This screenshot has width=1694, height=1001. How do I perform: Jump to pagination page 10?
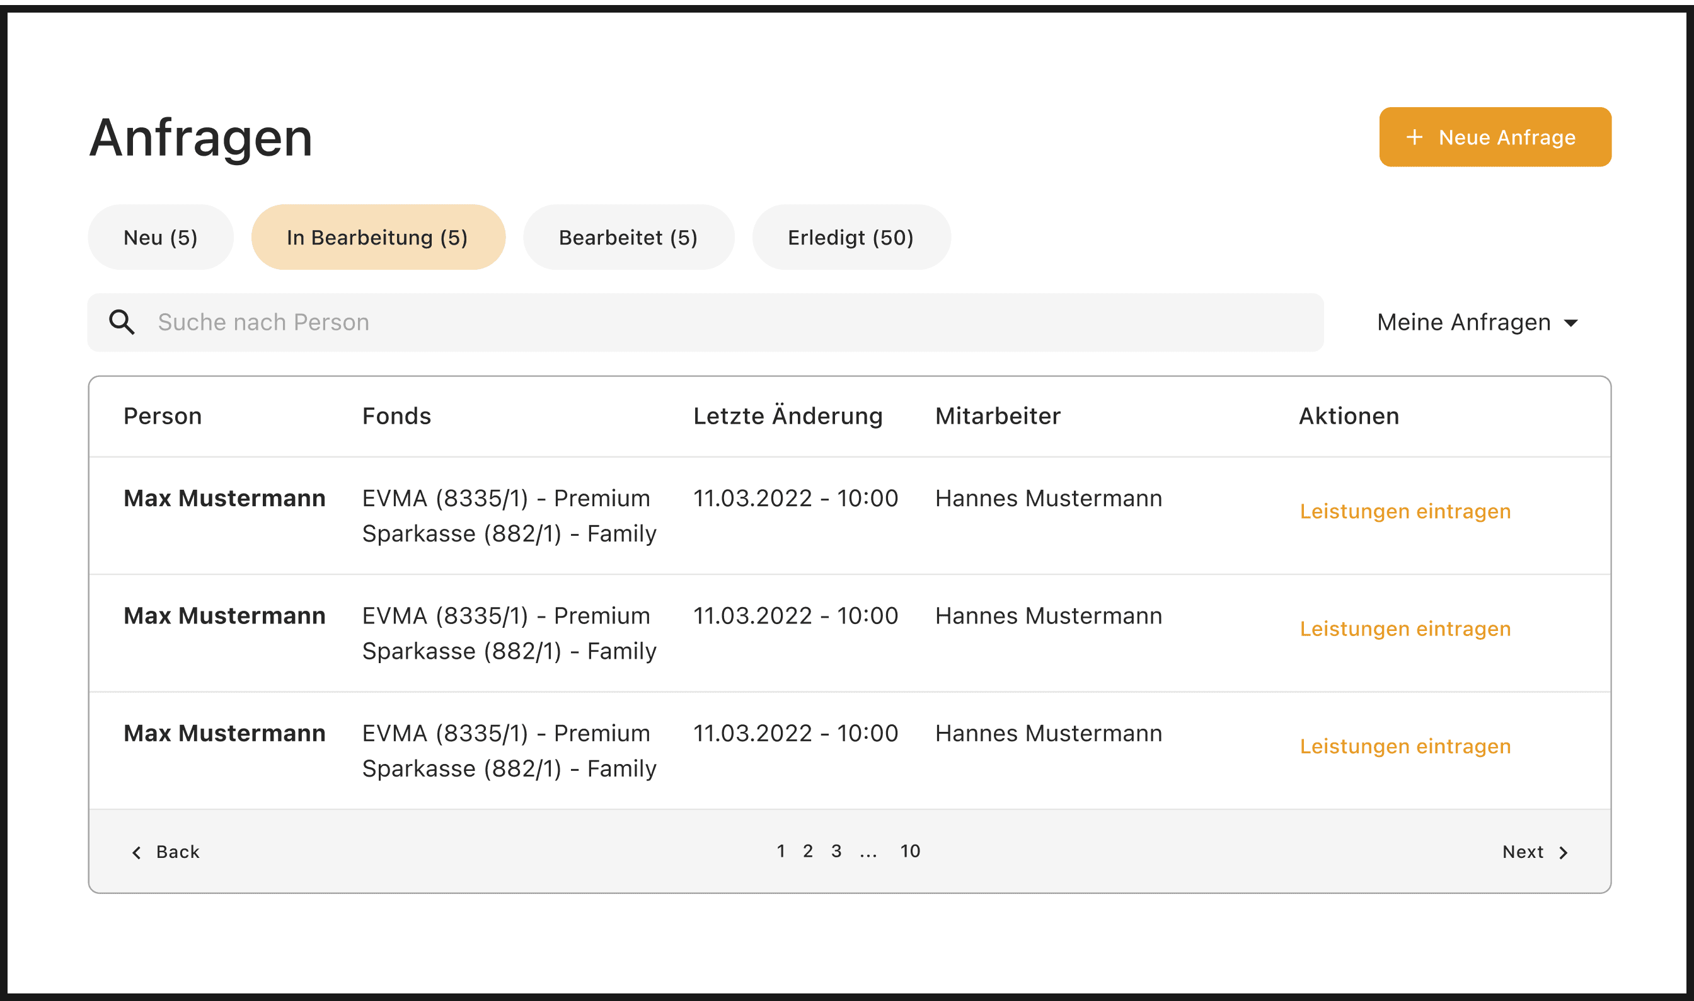(910, 851)
